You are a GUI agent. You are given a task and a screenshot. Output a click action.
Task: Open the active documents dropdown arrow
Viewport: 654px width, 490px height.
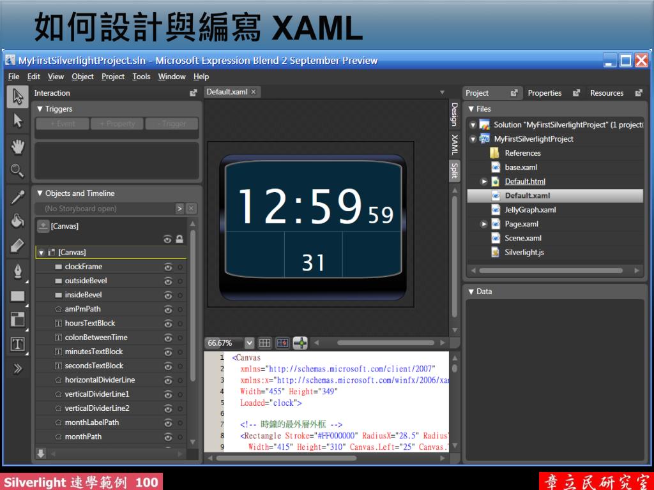tap(442, 92)
